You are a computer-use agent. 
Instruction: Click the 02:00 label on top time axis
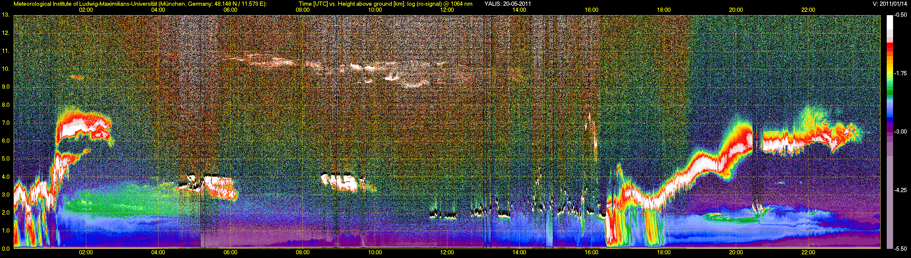tap(86, 10)
